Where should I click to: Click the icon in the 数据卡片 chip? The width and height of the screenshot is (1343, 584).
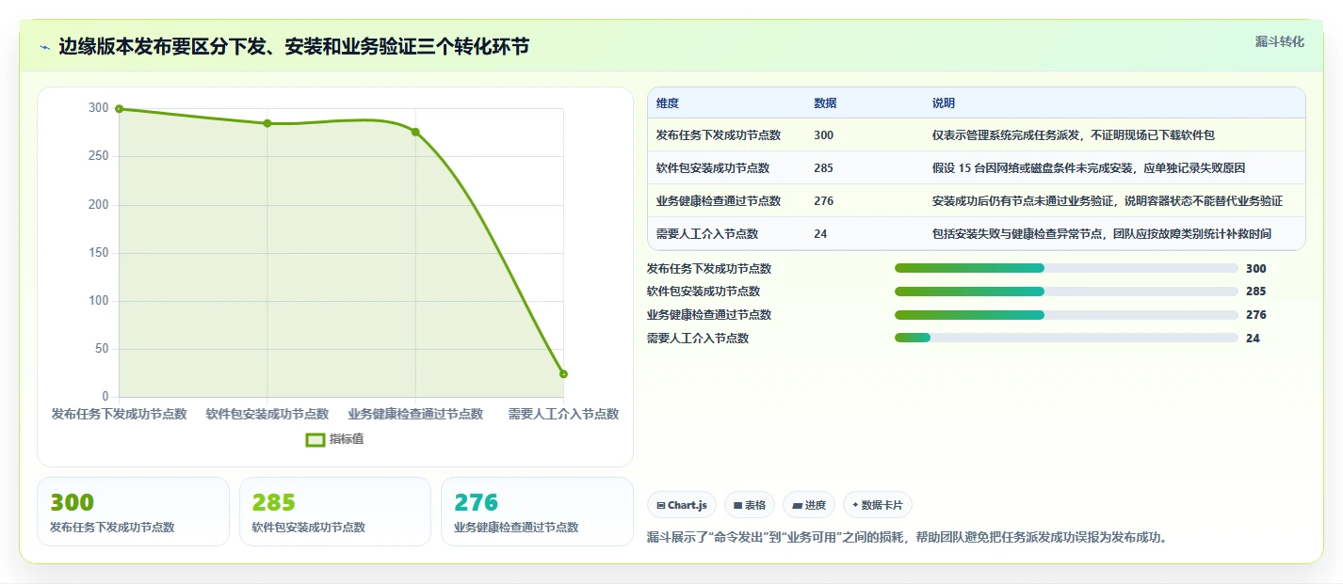coord(855,505)
